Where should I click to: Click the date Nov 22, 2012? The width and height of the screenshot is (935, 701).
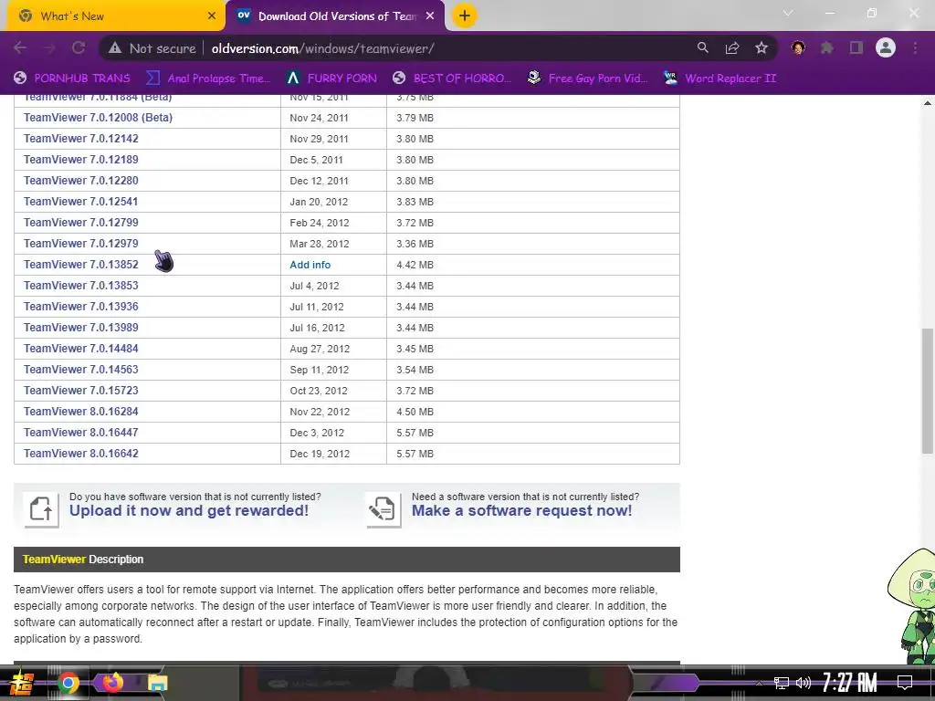click(x=320, y=412)
